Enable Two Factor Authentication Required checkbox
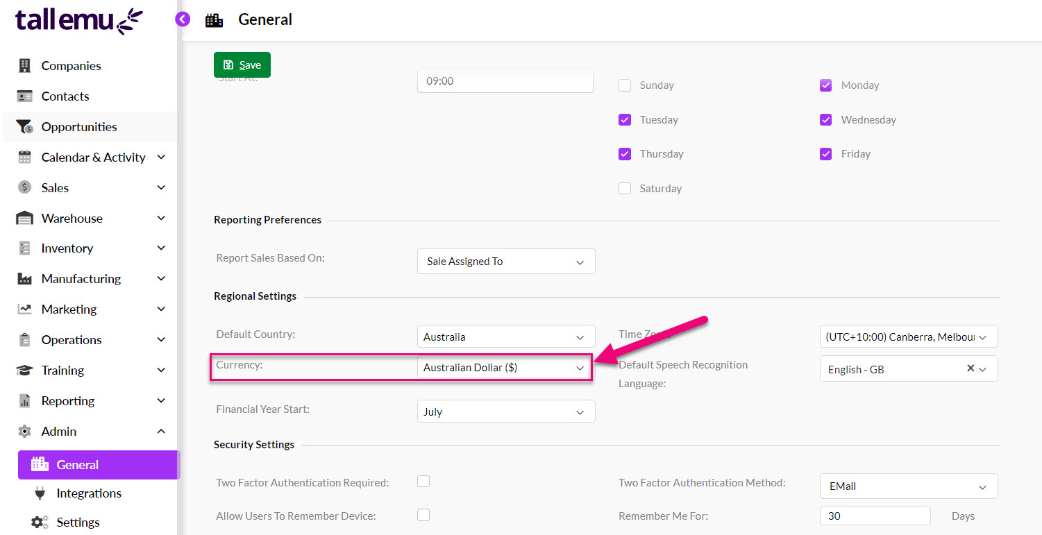This screenshot has width=1042, height=535. (x=423, y=481)
